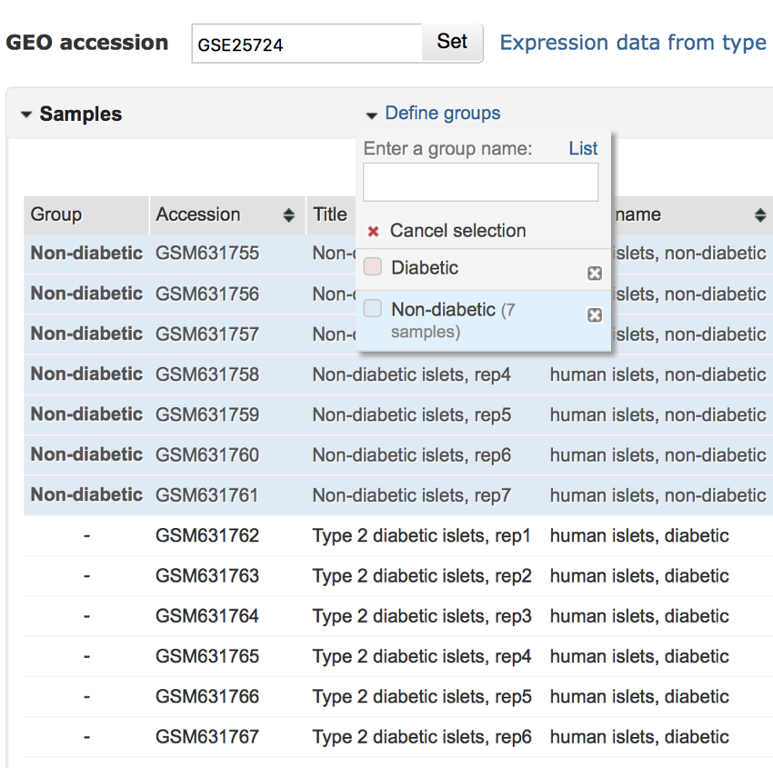The width and height of the screenshot is (773, 768).
Task: Remove the Non-diabetic group using its X icon
Action: (x=595, y=315)
